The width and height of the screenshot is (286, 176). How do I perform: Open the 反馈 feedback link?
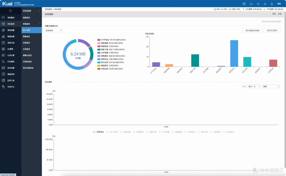(280, 14)
